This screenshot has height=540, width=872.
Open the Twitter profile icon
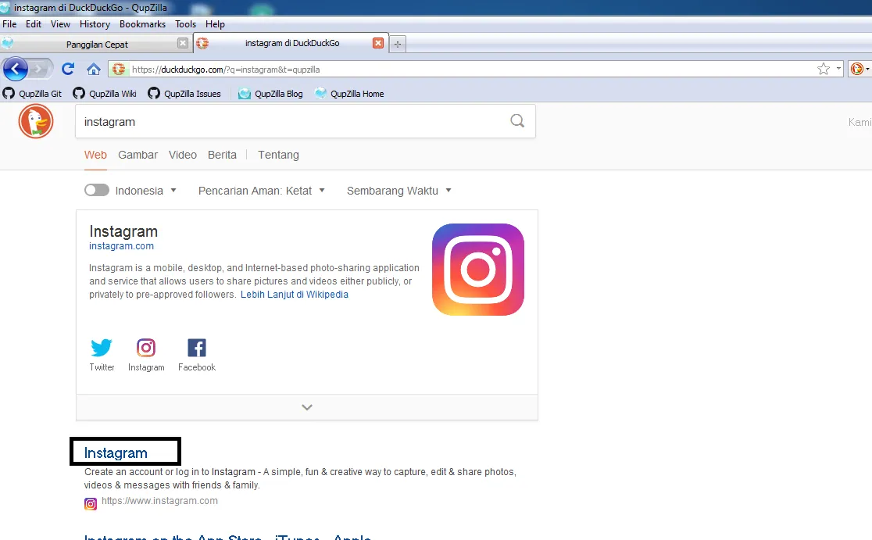point(102,348)
